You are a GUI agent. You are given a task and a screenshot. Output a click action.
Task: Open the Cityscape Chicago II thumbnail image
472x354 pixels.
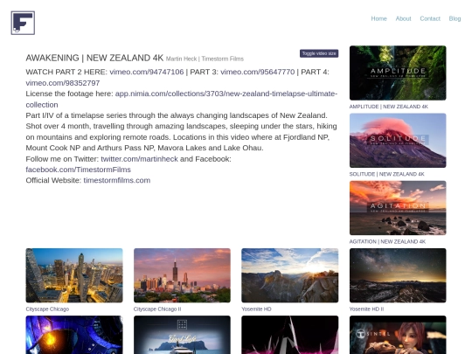point(182,275)
